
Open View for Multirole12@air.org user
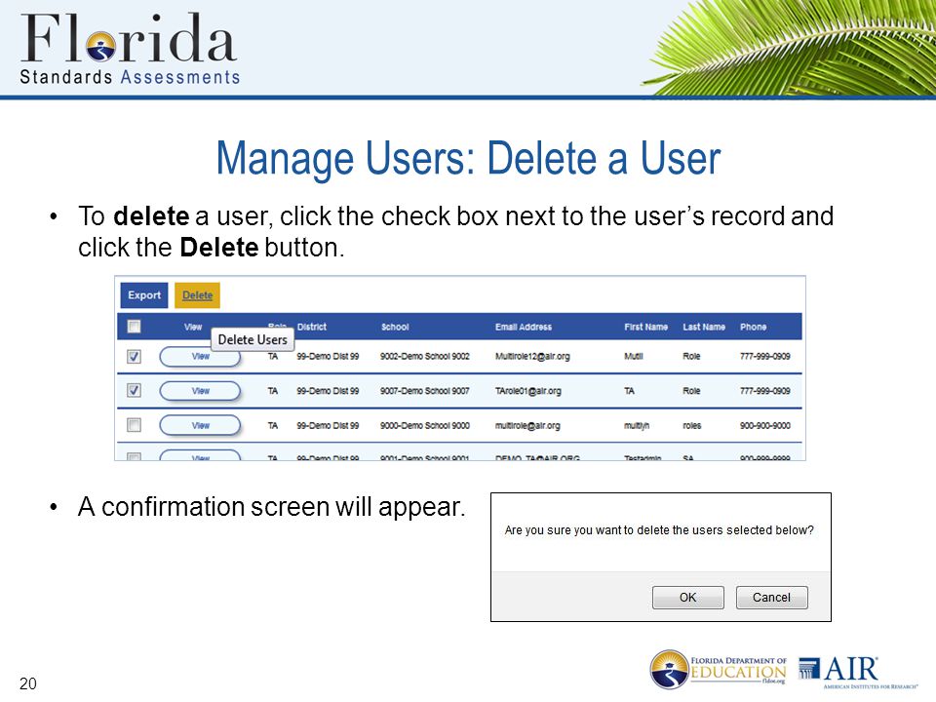[x=200, y=357]
